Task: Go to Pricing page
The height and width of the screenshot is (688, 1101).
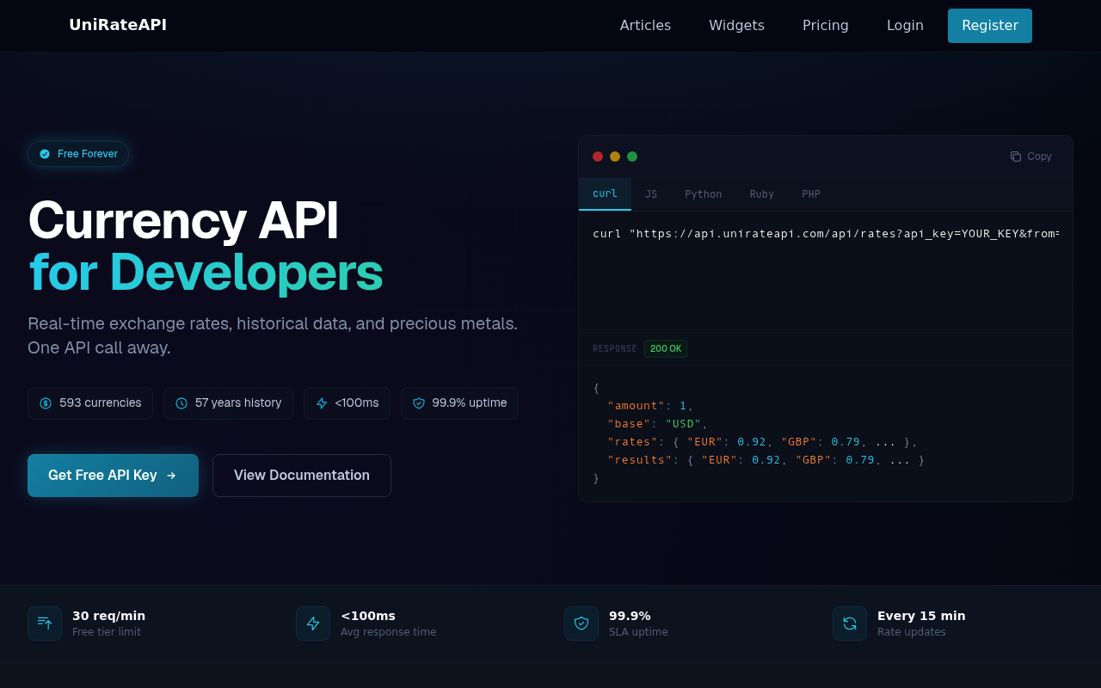Action: 826,26
